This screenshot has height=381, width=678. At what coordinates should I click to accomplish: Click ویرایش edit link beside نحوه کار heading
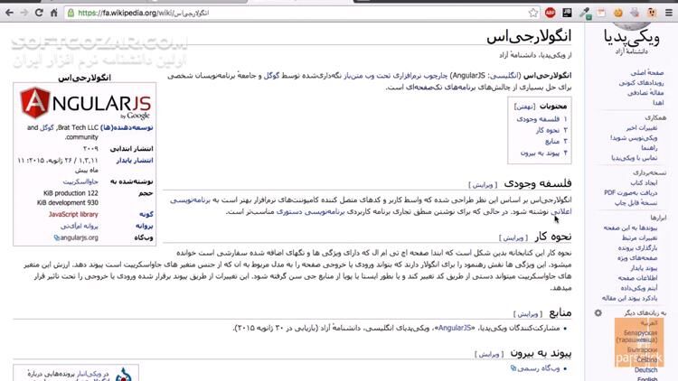point(513,237)
